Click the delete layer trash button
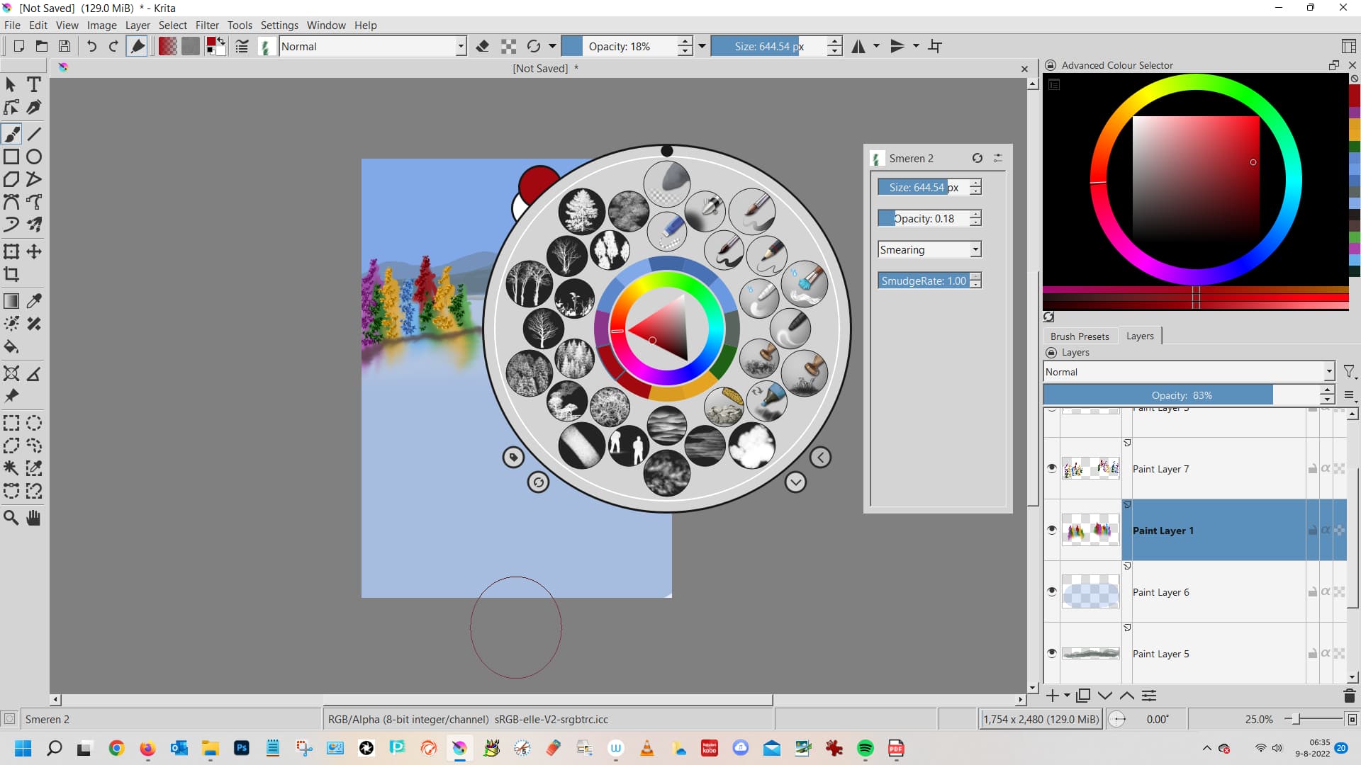Screen dimensions: 1361x765 point(1349,696)
